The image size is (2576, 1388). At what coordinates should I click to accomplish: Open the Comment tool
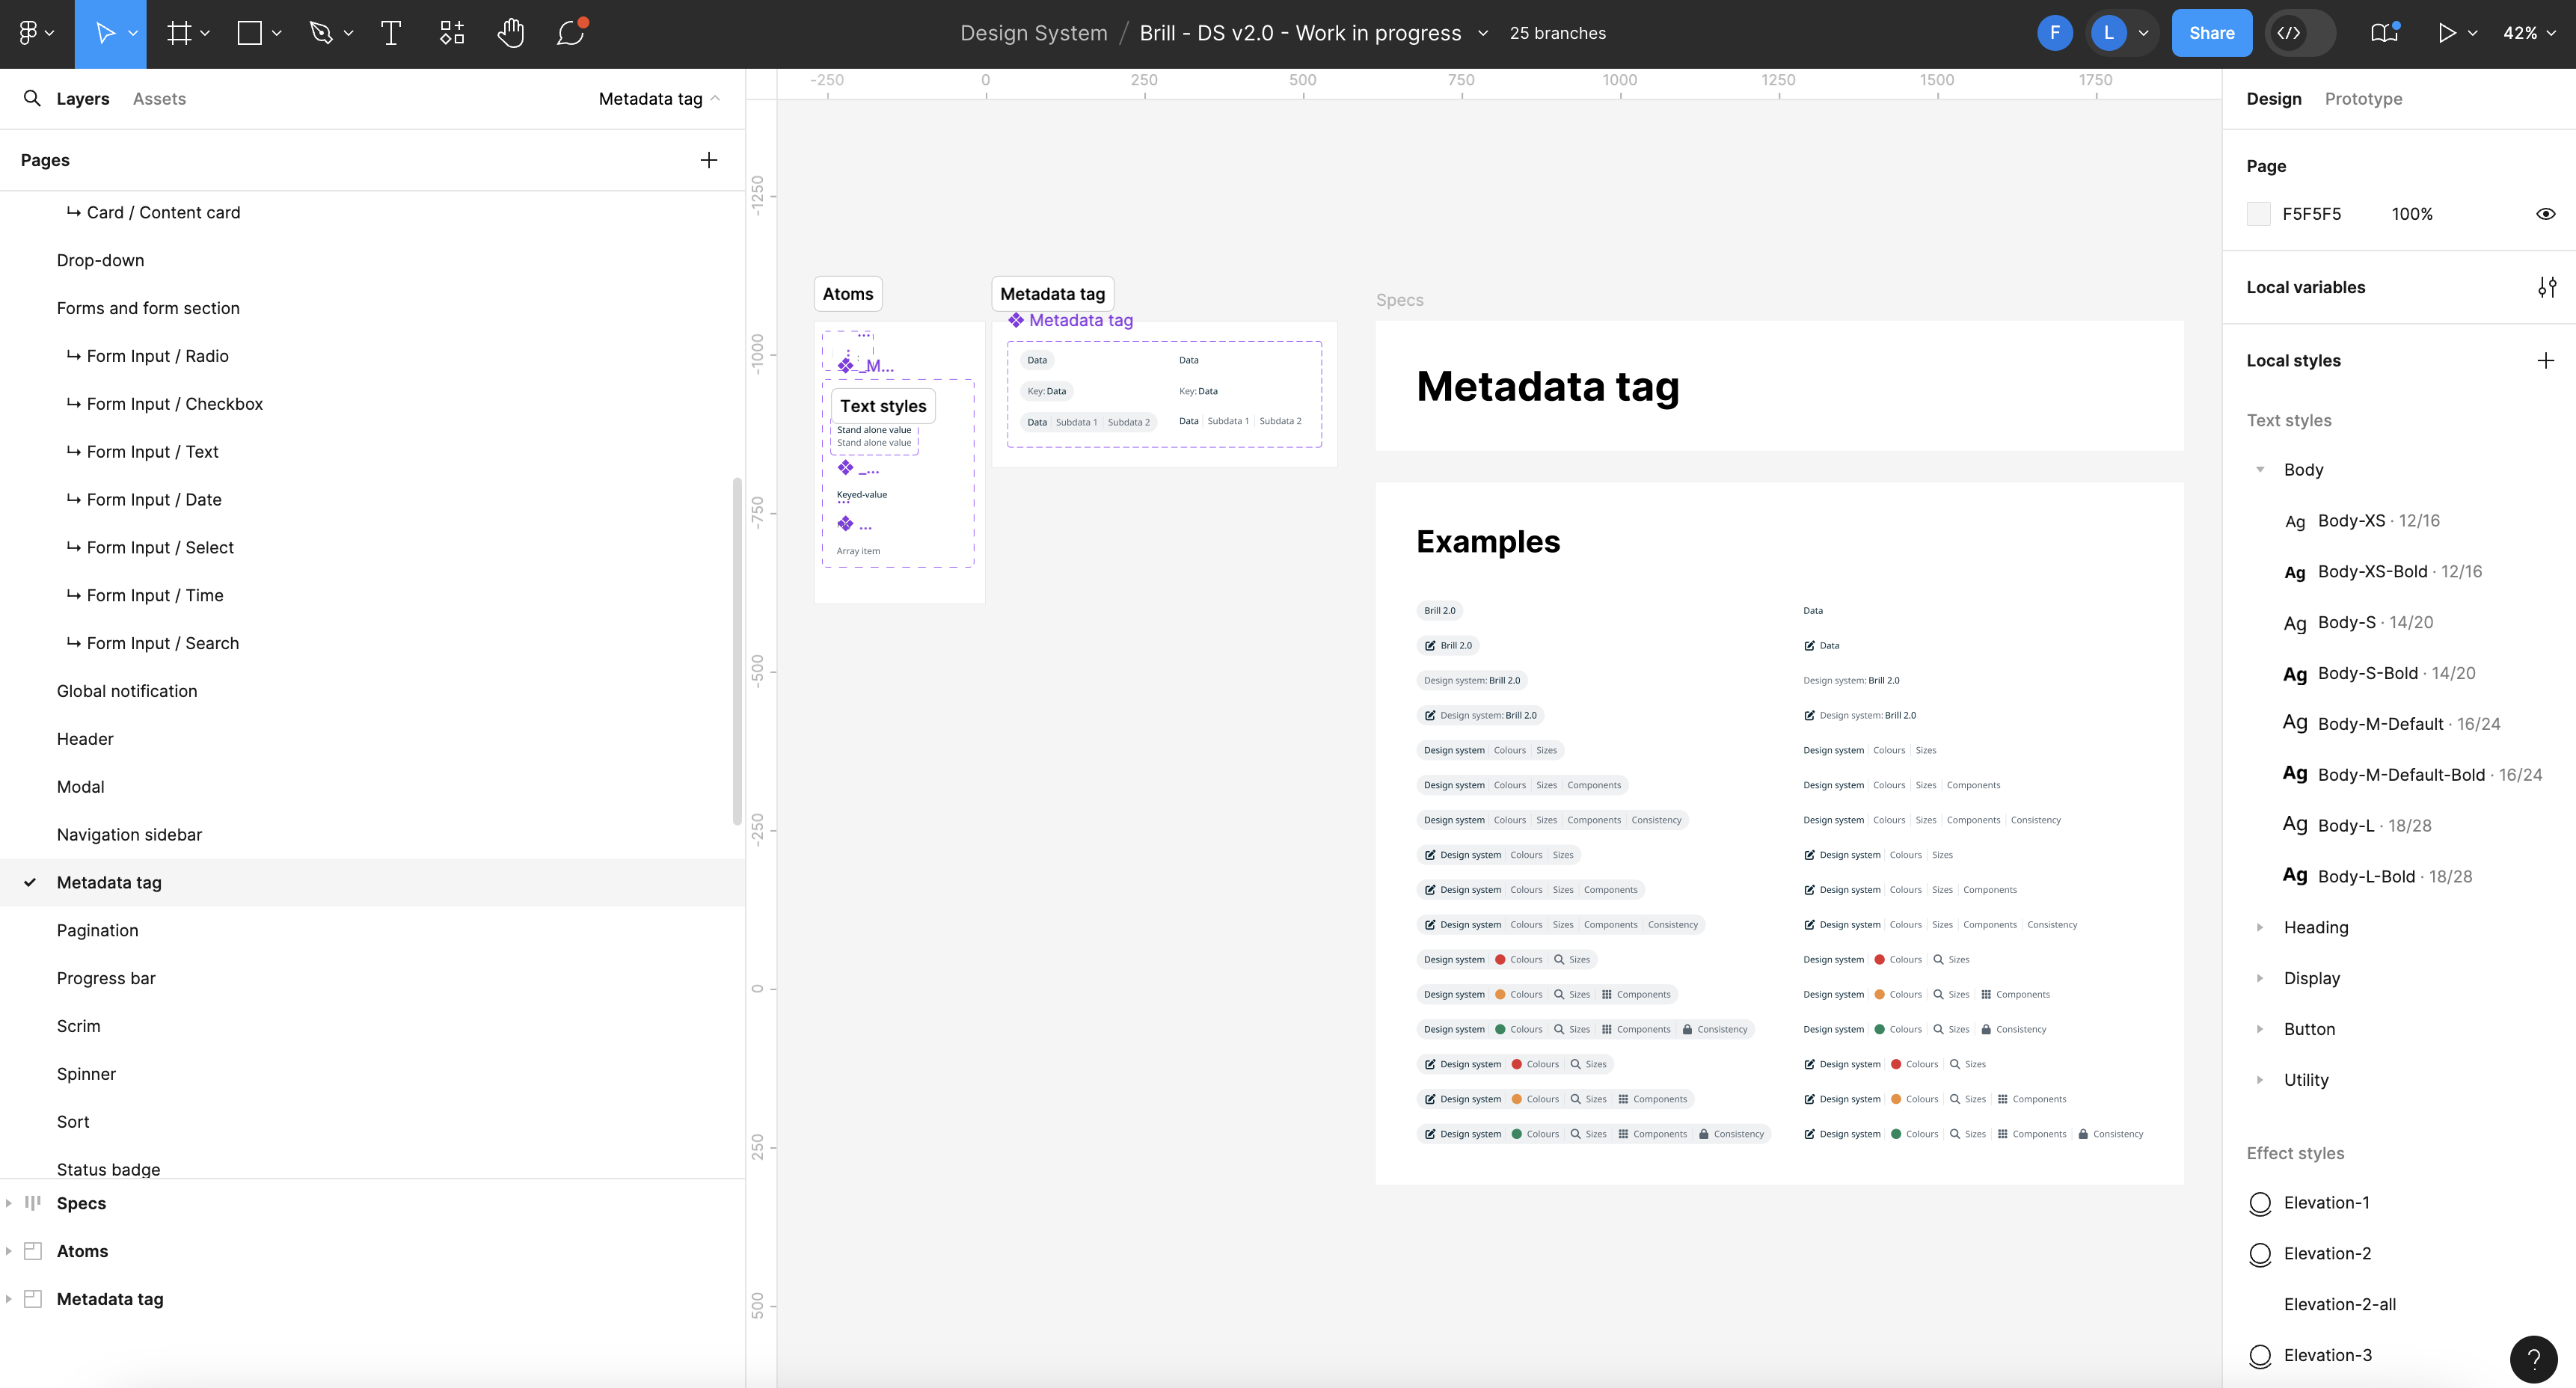[570, 33]
